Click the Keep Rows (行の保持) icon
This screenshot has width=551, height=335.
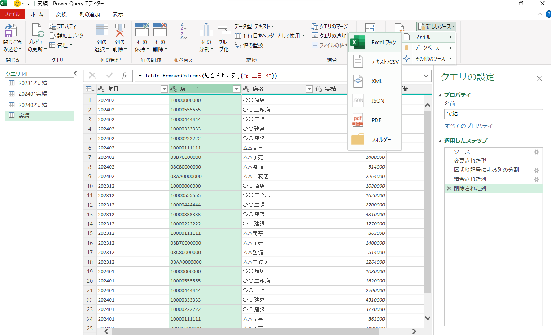click(142, 30)
